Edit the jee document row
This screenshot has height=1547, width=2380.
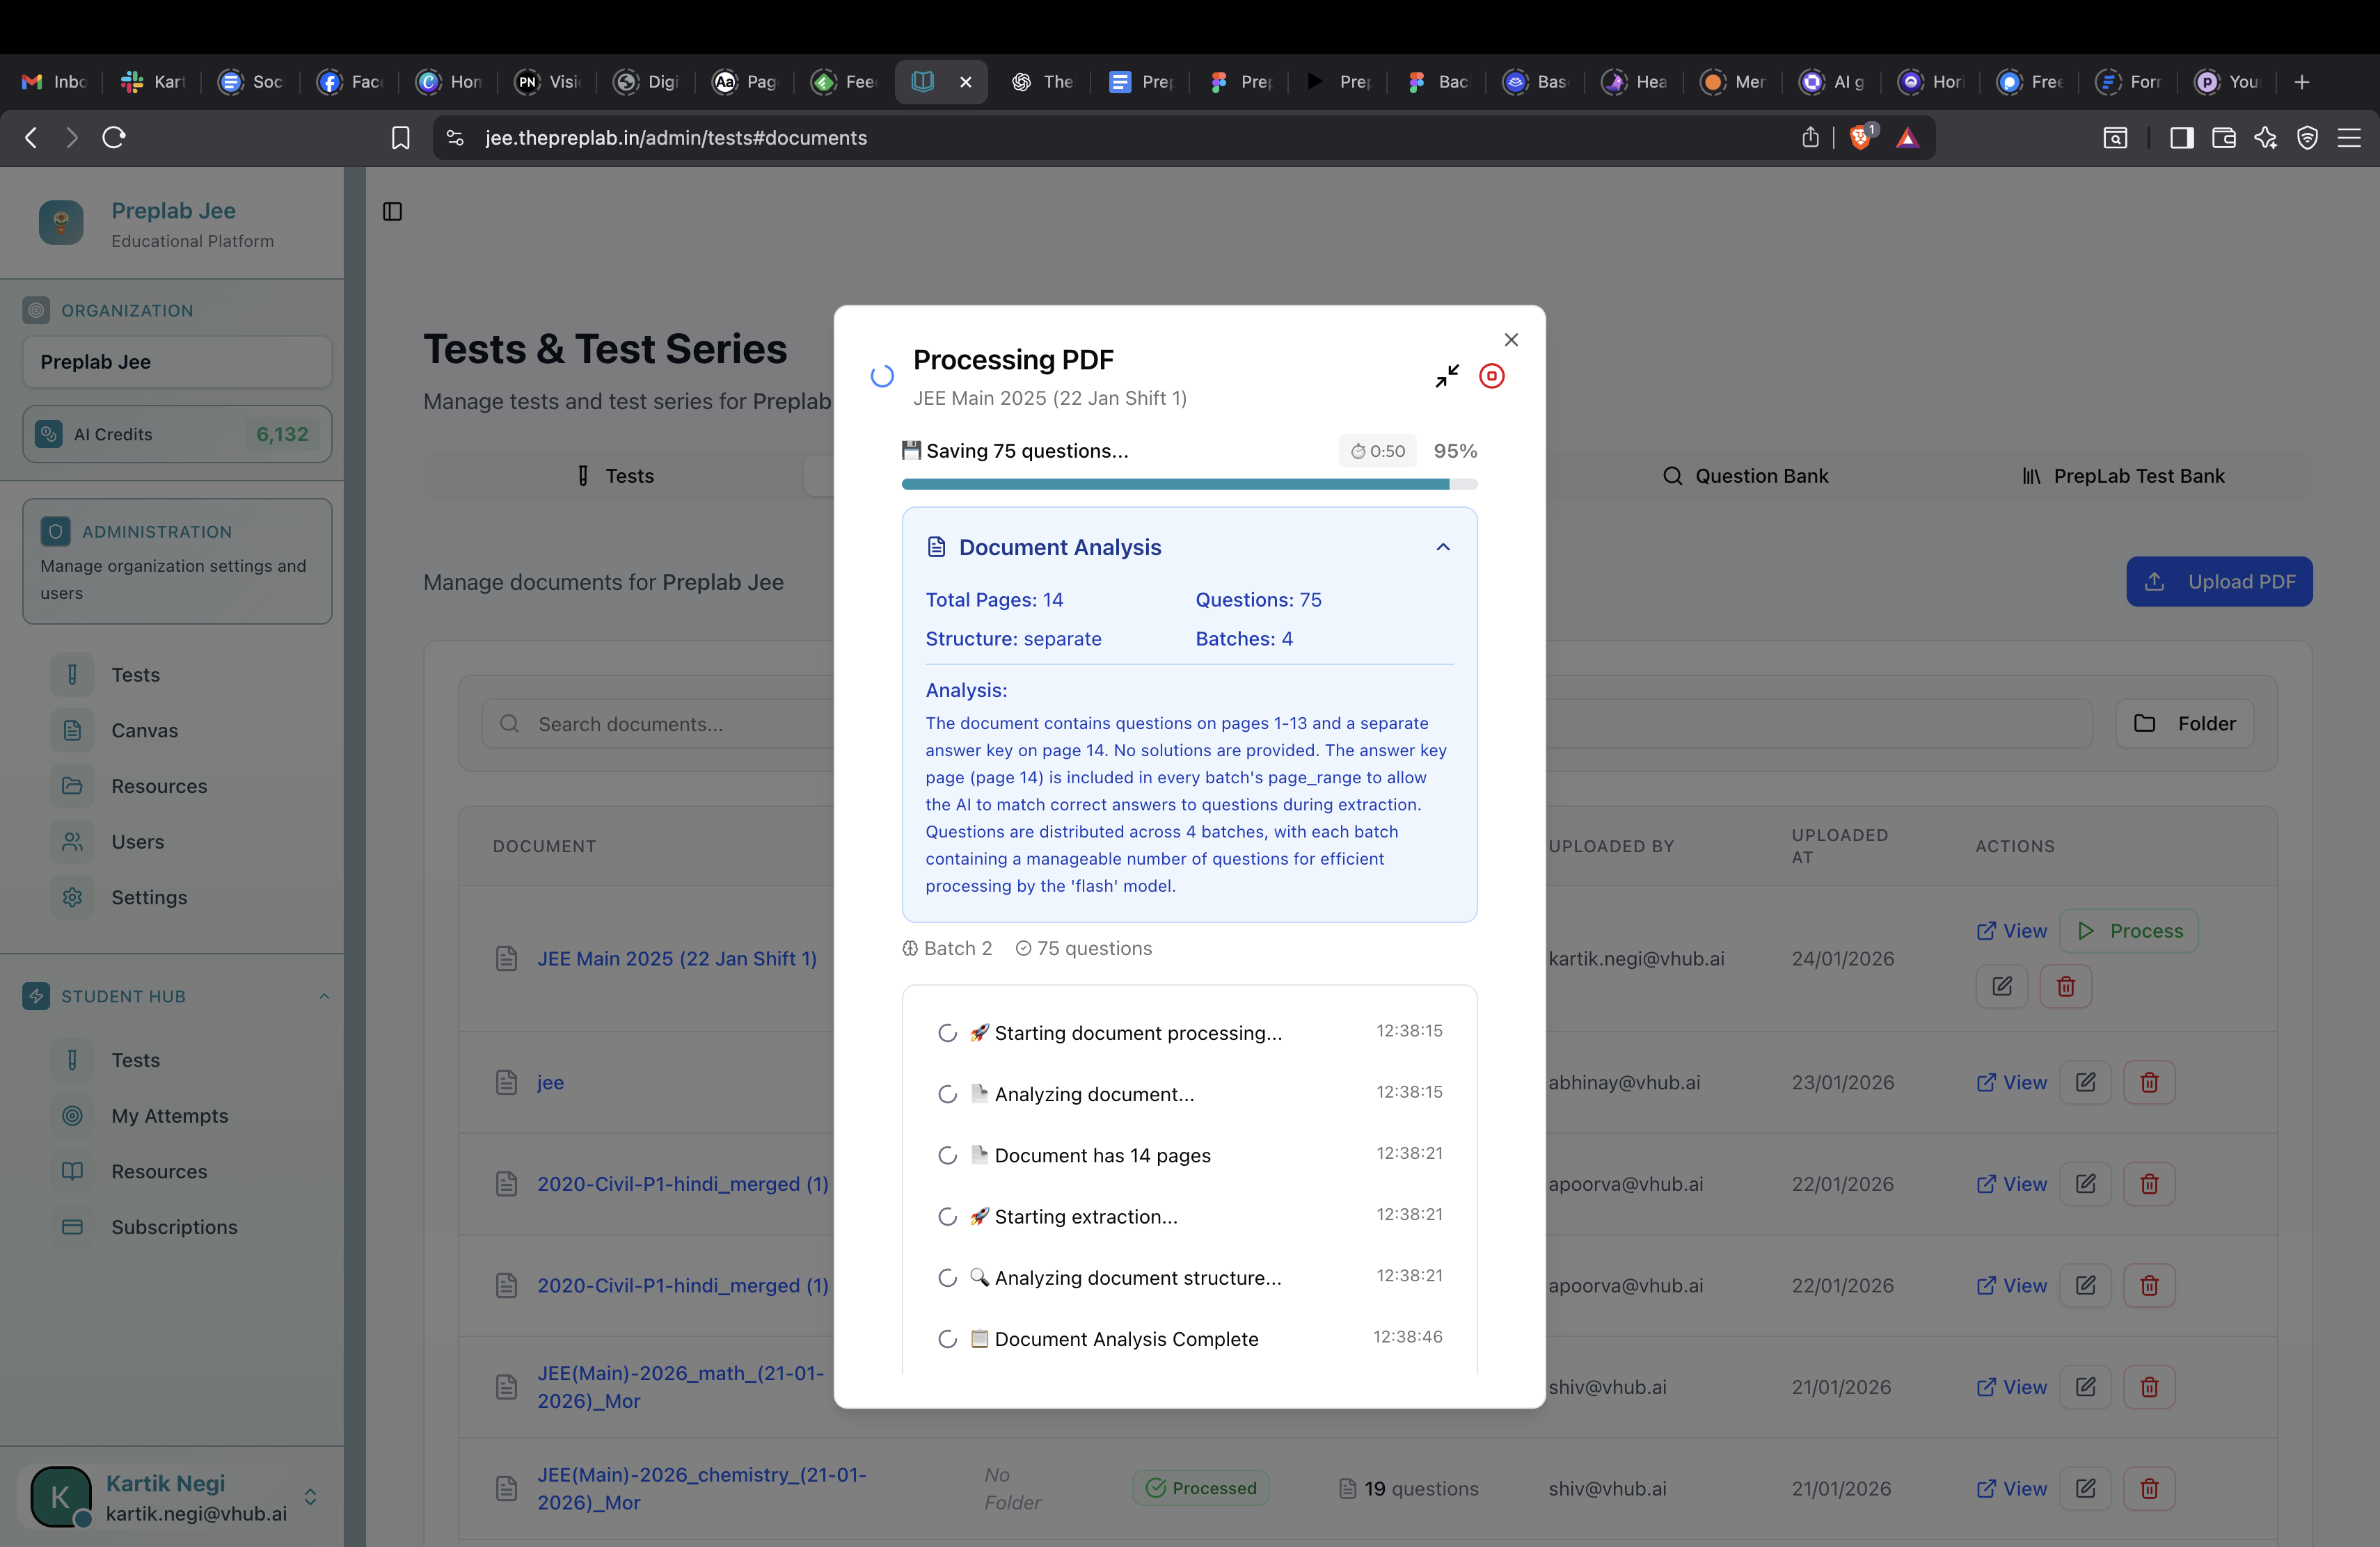point(2085,1082)
